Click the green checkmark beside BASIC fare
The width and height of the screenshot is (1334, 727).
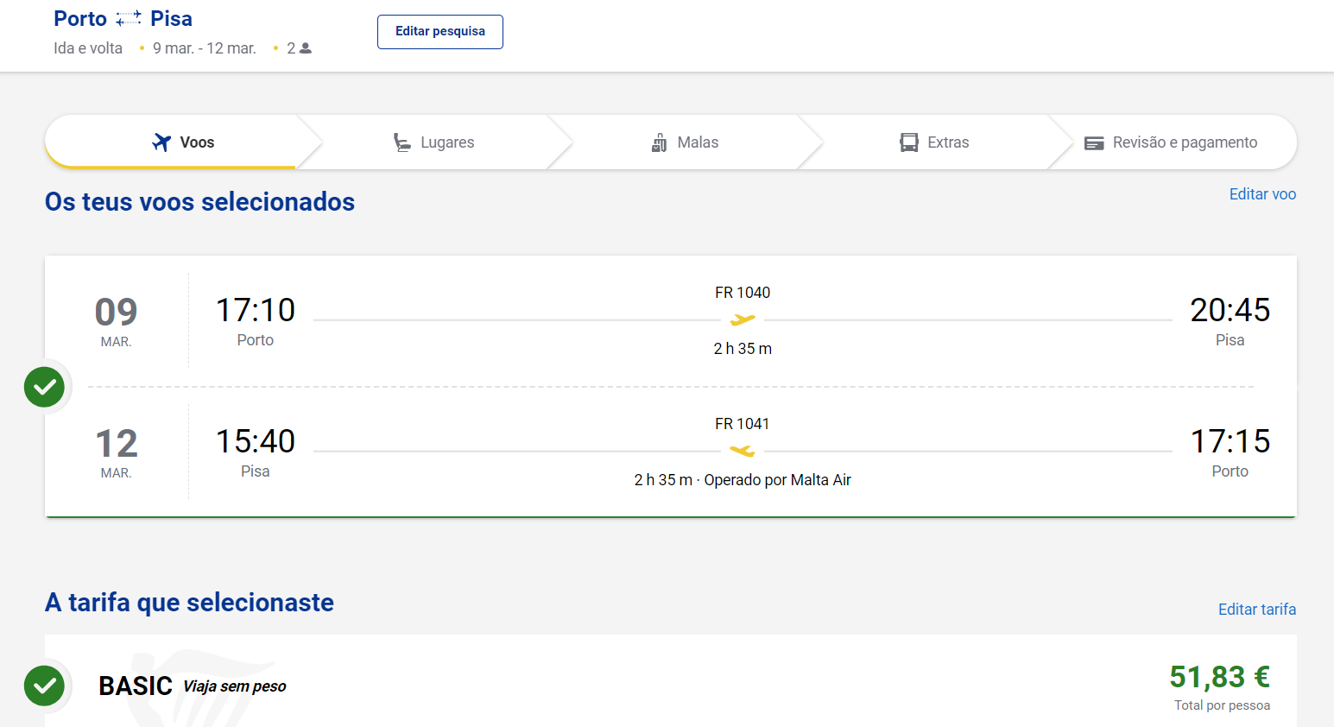click(44, 686)
